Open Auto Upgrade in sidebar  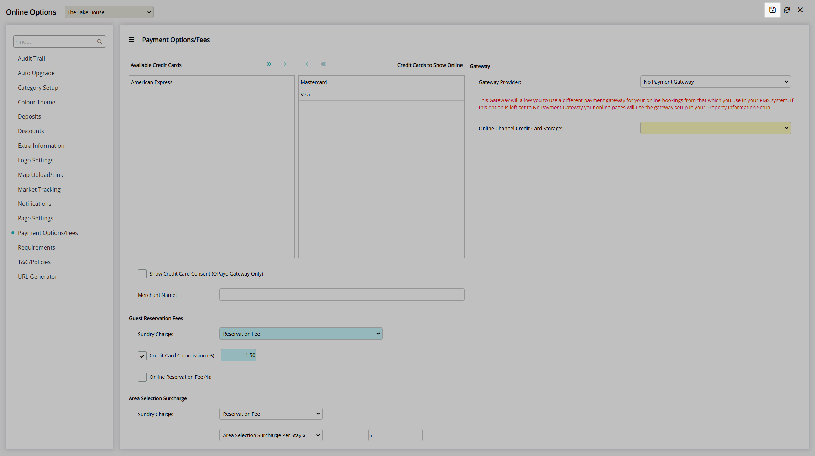pos(36,73)
